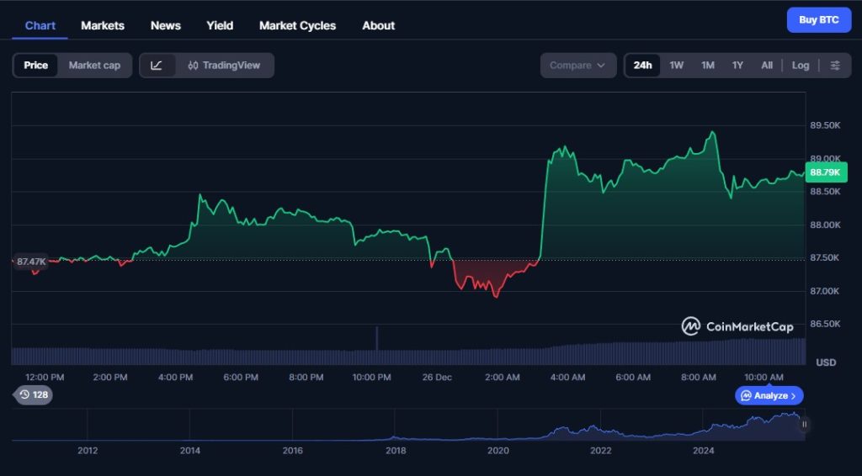Click the history clock 128 badge
The image size is (862, 476).
(x=34, y=394)
